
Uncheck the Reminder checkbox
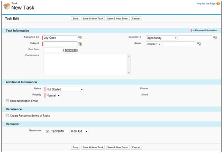click(48, 131)
